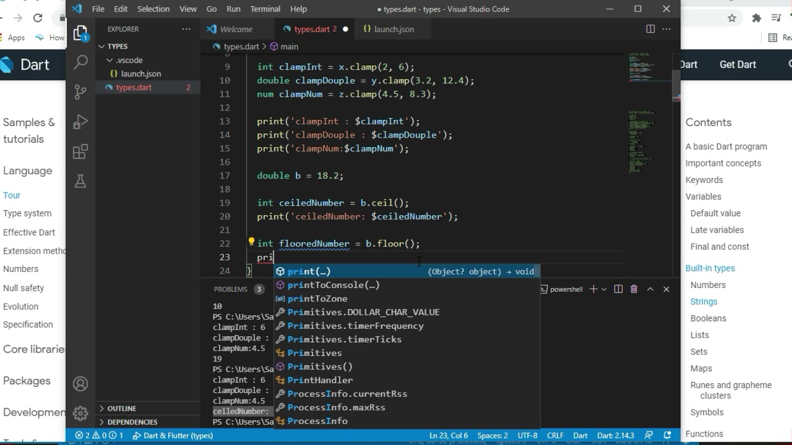
Task: Open Run and Debug view icon
Action: click(80, 122)
